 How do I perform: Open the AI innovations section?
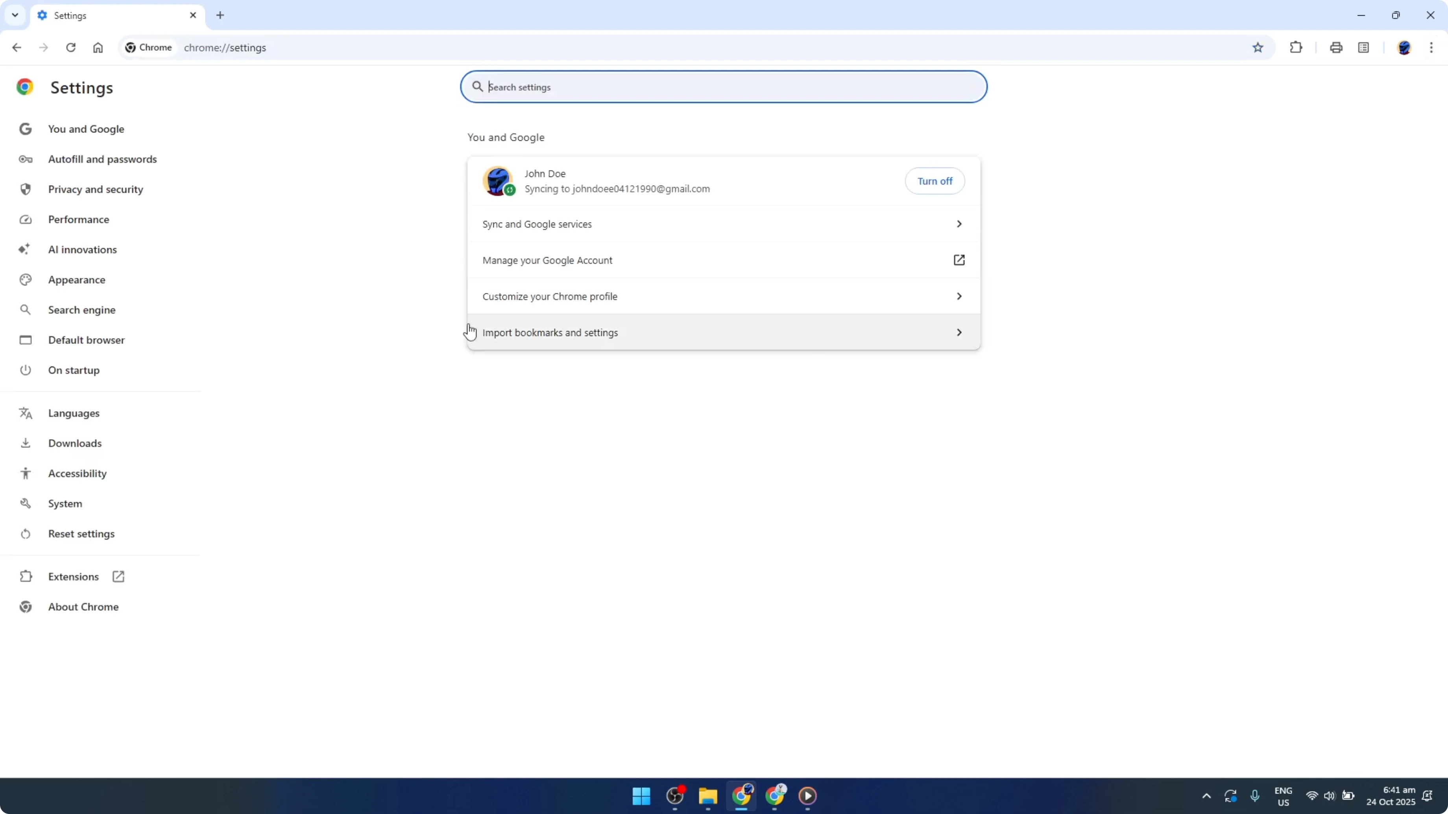click(x=82, y=249)
